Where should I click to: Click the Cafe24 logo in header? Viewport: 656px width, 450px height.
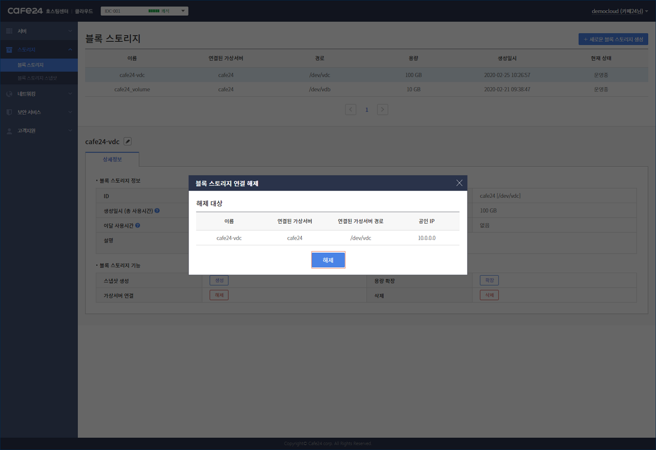pos(25,11)
